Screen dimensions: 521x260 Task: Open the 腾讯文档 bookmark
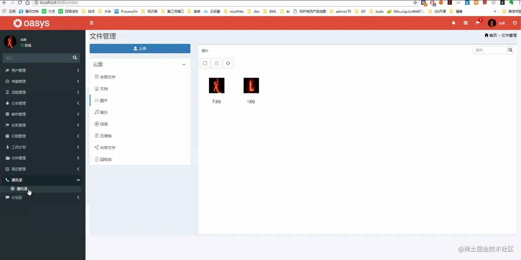[x=29, y=11]
